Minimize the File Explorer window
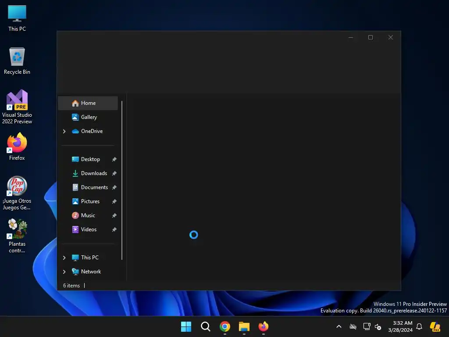The image size is (449, 337). (x=351, y=38)
